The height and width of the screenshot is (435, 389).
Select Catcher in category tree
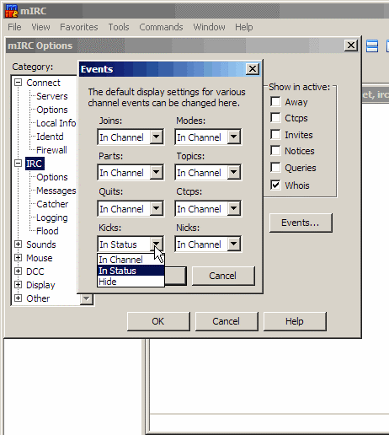(x=52, y=204)
